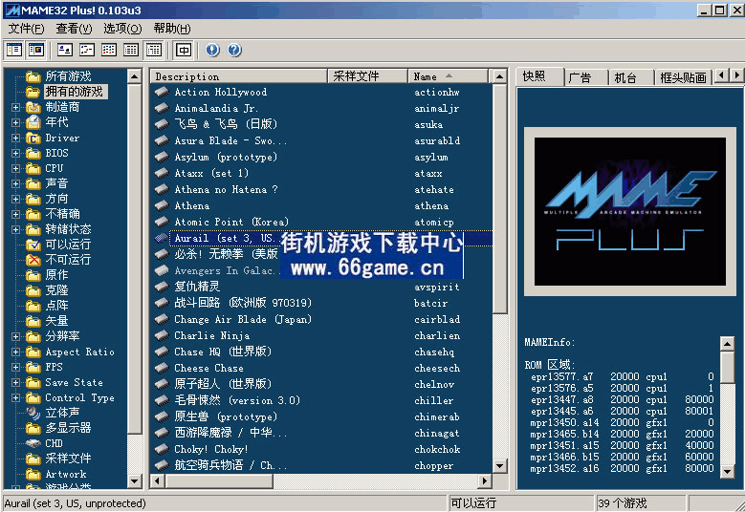Open the About info icon with exclamation mark
The image size is (745, 512).
tap(212, 50)
